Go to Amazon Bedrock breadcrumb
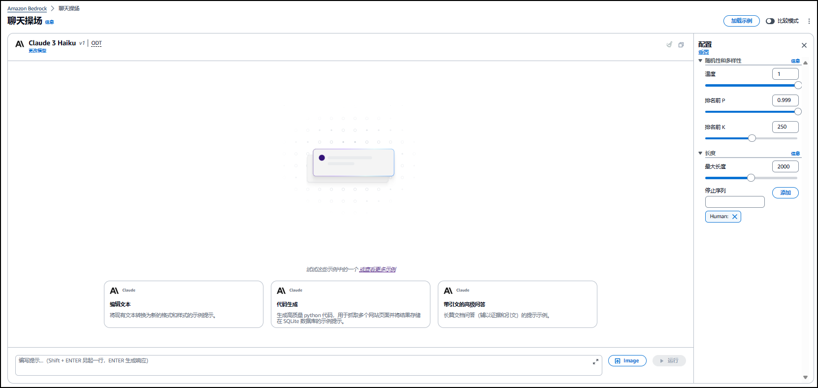Screen dimensions: 818x388 coord(27,8)
